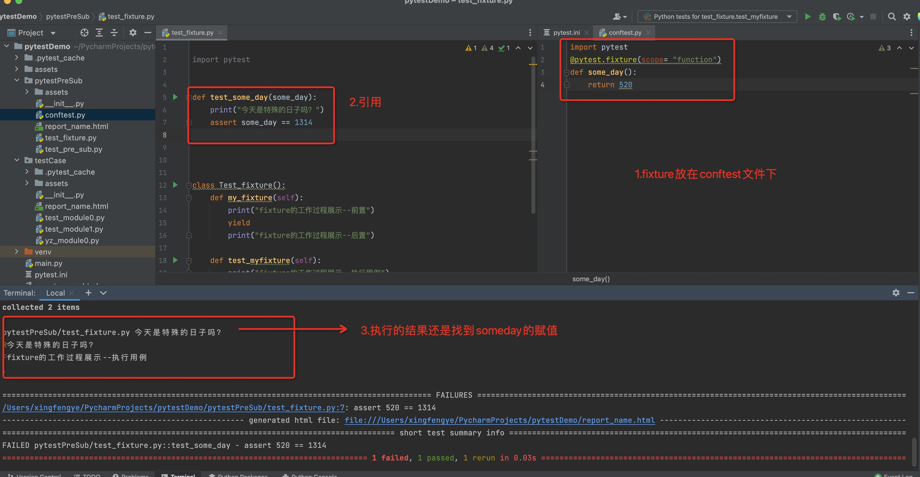Click the stop execution square
920x477 pixels.
pyautogui.click(x=873, y=17)
